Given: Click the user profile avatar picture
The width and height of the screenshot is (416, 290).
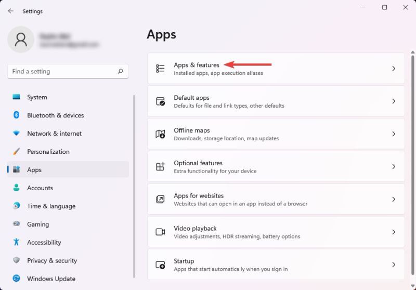Looking at the screenshot, I should pos(21,40).
